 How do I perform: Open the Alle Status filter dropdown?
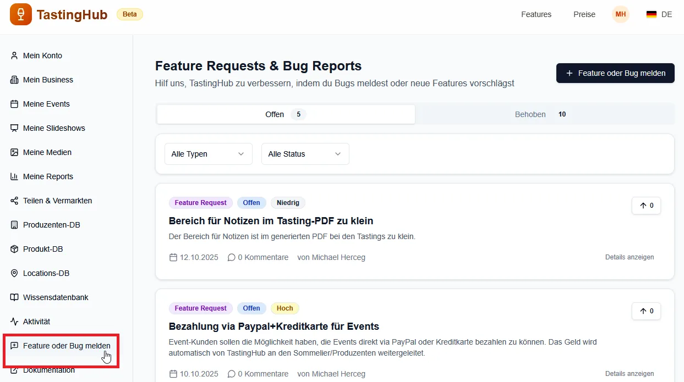pos(305,154)
